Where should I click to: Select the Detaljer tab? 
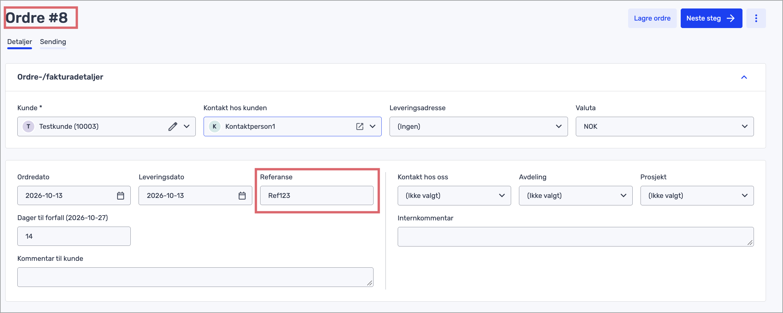(x=20, y=42)
